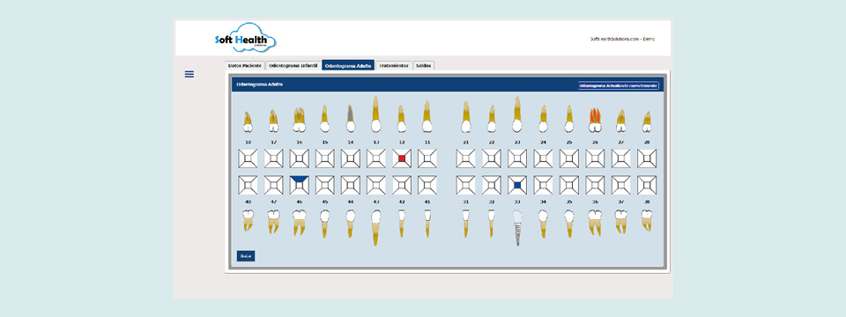Viewport: 846px width, 317px height.
Task: Select lower incisor 32 image
Action: pos(492,223)
